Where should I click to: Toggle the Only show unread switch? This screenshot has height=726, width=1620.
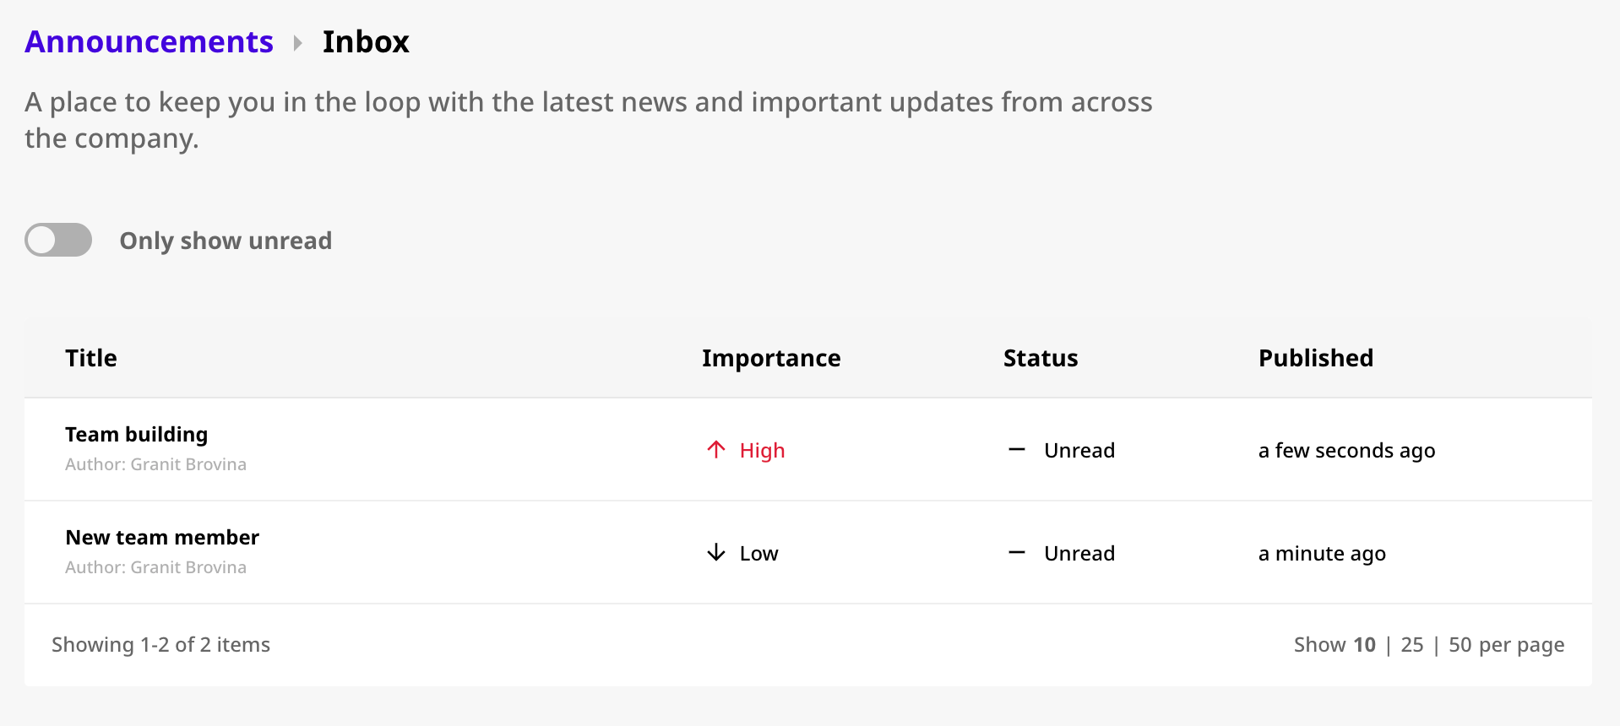click(x=58, y=240)
